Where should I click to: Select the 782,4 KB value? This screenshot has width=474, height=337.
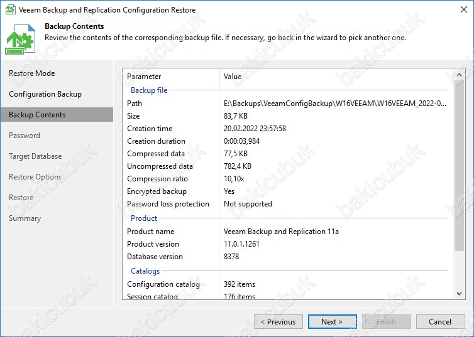238,166
